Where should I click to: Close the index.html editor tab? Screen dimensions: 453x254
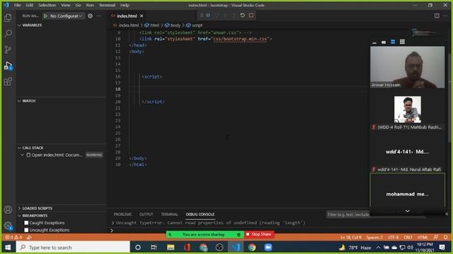point(142,16)
